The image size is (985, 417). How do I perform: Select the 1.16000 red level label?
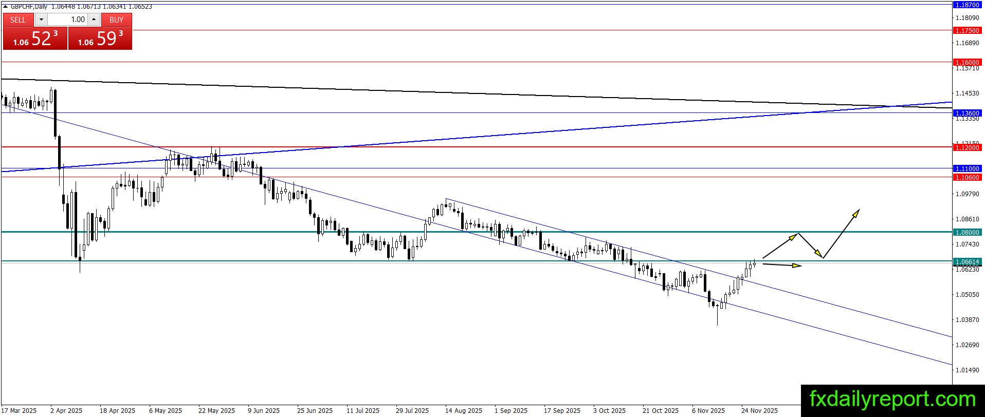(967, 62)
